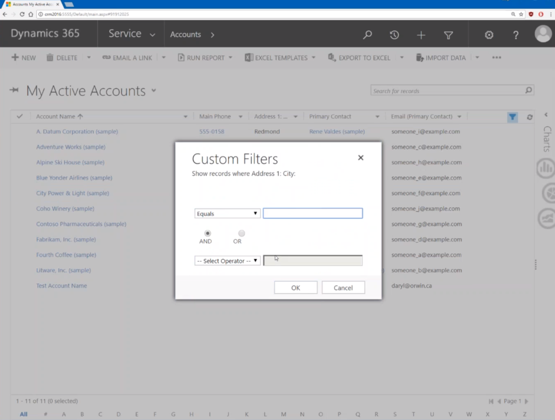Click the search records magnifier icon
The height and width of the screenshot is (420, 555).
[529, 90]
